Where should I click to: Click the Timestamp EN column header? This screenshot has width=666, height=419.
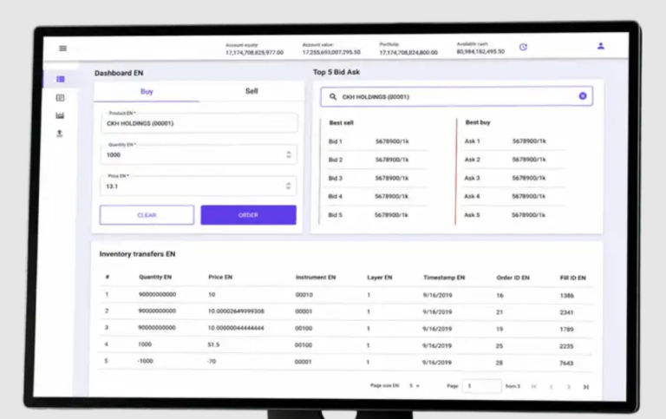coord(444,278)
